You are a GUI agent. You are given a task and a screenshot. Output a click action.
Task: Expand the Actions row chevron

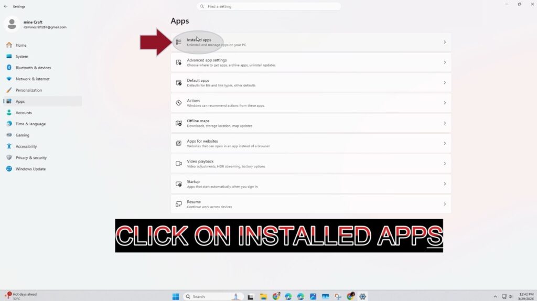coord(445,103)
